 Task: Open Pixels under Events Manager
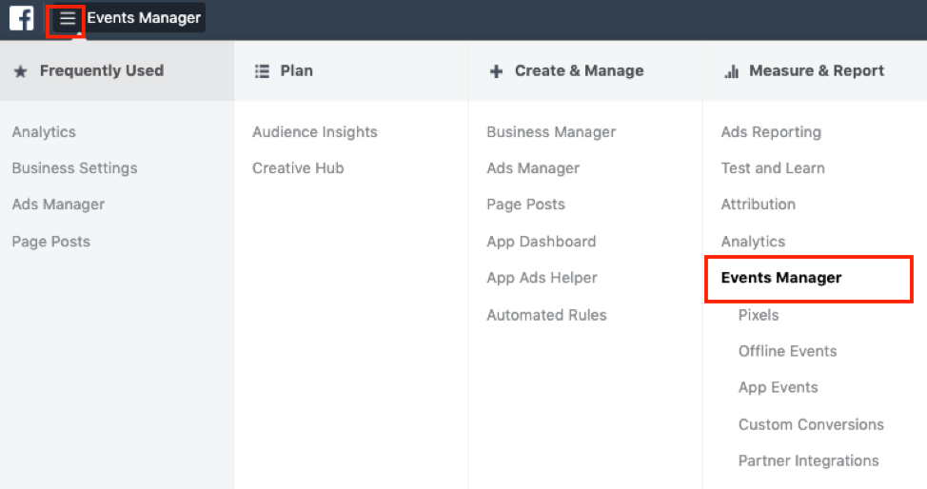pos(759,315)
